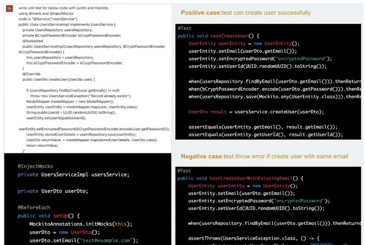The image size is (365, 245).
Task: Select 'String publicUserId = UUID.randomUUID().toString();'
Action: click(x=71, y=113)
